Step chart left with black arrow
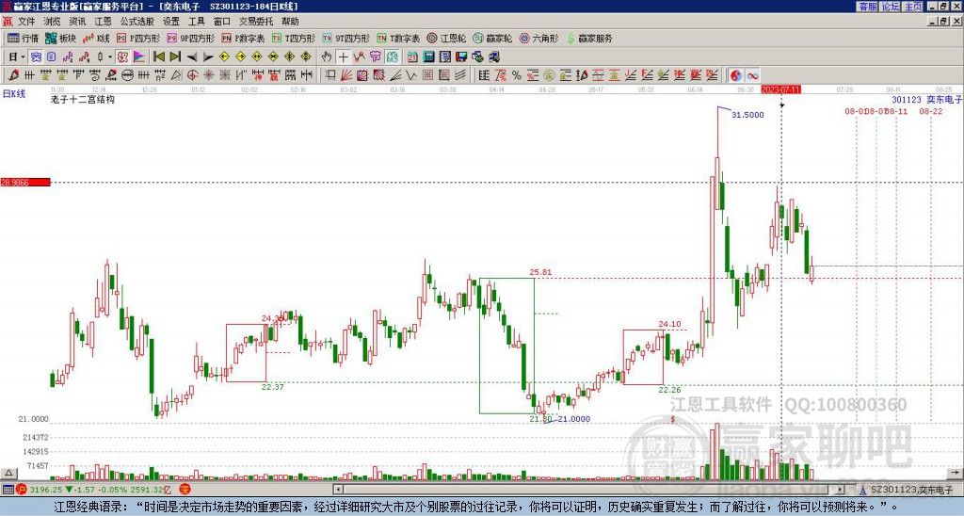 (192, 56)
